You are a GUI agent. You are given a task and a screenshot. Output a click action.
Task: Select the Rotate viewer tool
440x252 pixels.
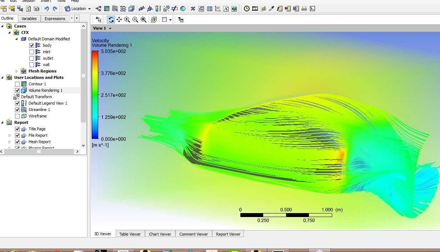point(111,20)
